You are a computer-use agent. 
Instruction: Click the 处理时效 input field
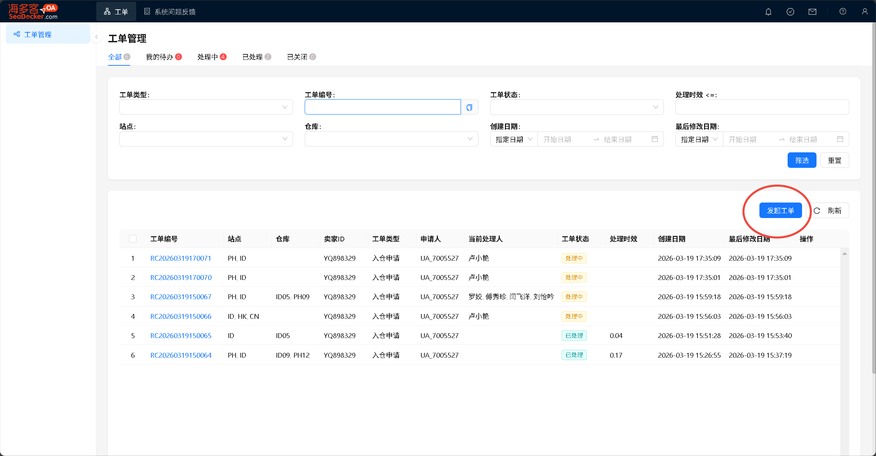(762, 107)
